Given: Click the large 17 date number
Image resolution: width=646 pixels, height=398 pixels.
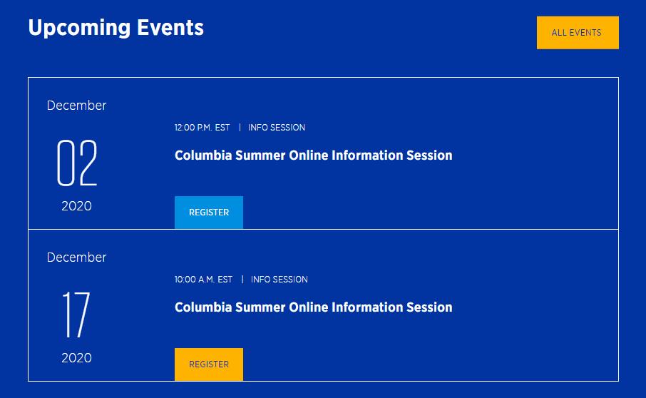Looking at the screenshot, I should click(76, 315).
